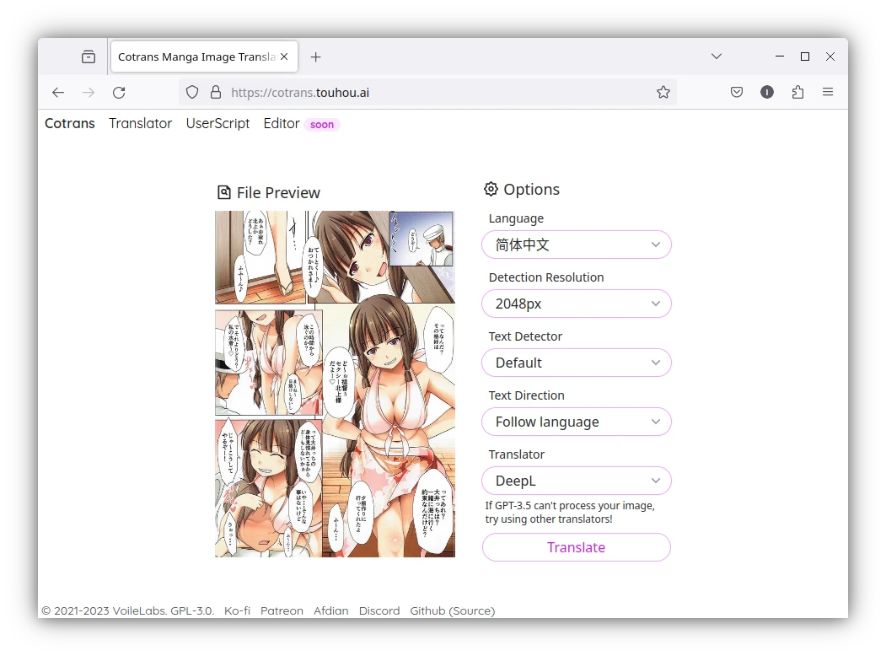Open the Extensions puzzle icon
The height and width of the screenshot is (656, 886).
click(797, 93)
